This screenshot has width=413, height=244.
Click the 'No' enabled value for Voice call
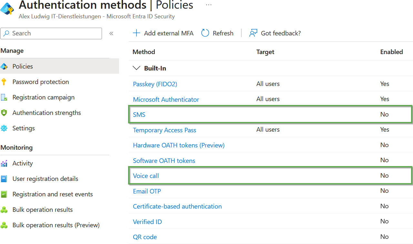pyautogui.click(x=384, y=175)
